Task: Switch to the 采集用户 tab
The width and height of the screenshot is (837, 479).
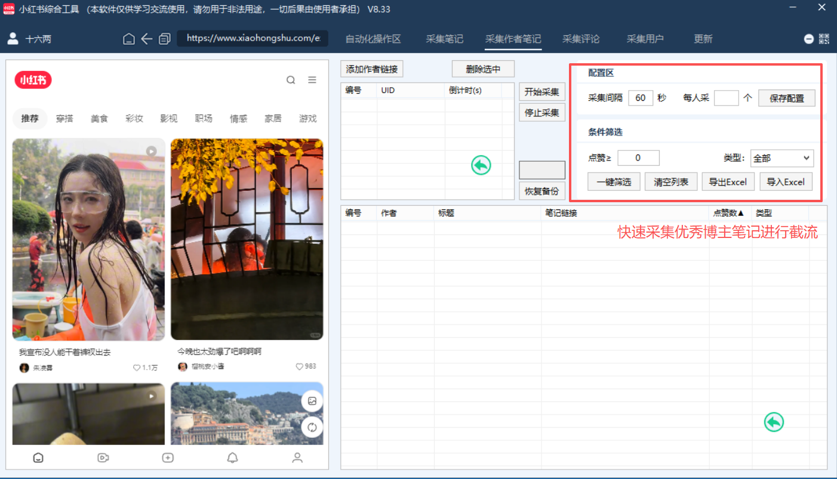Action: [645, 39]
